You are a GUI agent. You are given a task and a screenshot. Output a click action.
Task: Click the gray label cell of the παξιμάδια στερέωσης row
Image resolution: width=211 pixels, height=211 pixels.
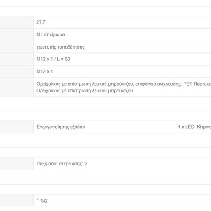tap(17, 164)
